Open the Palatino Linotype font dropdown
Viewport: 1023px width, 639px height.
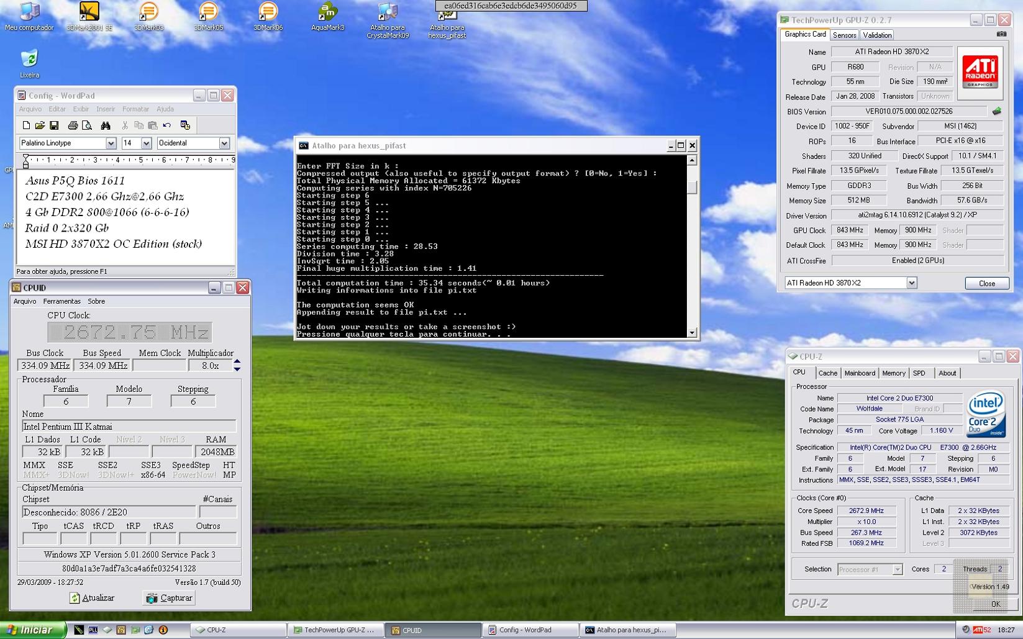[x=111, y=143]
